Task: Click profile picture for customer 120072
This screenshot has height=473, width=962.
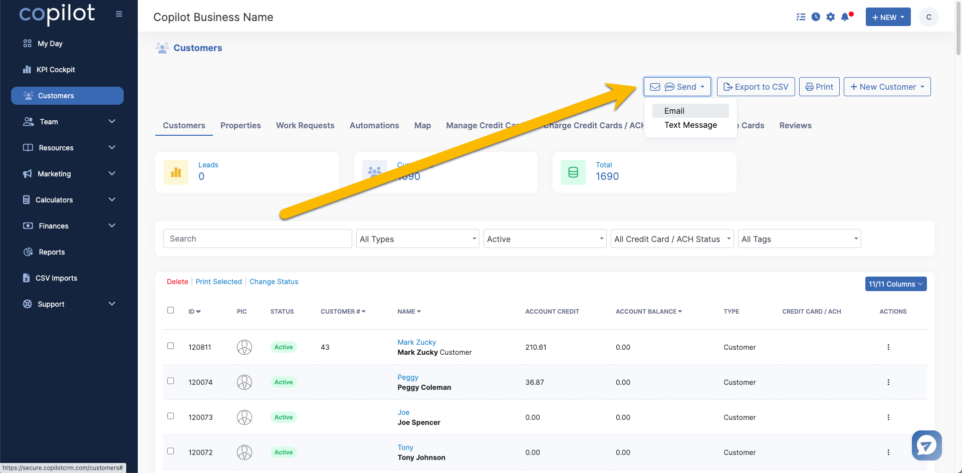Action: tap(245, 452)
